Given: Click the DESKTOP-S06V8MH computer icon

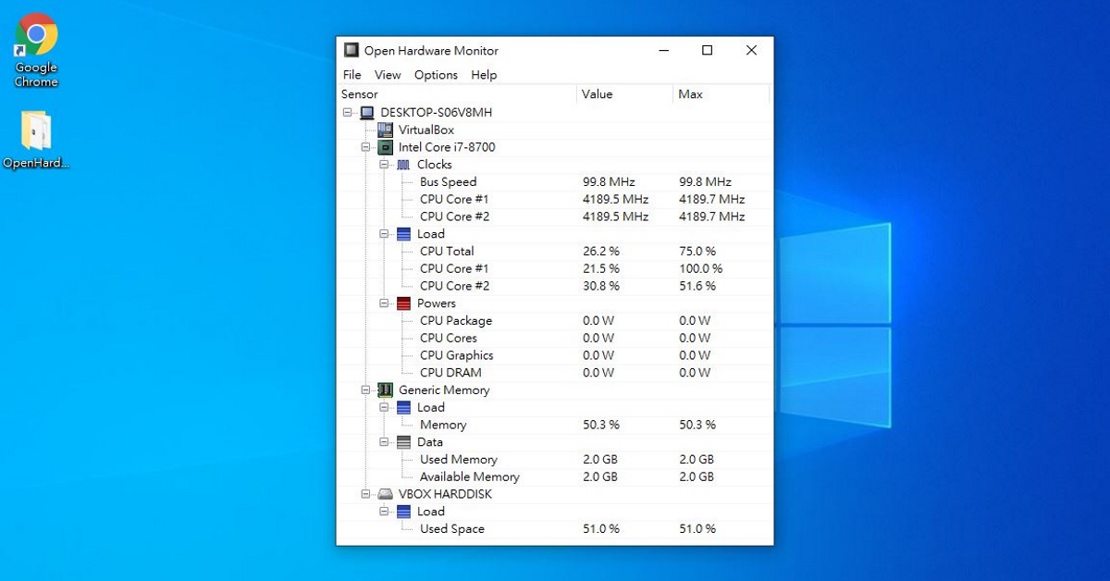Looking at the screenshot, I should click(367, 112).
